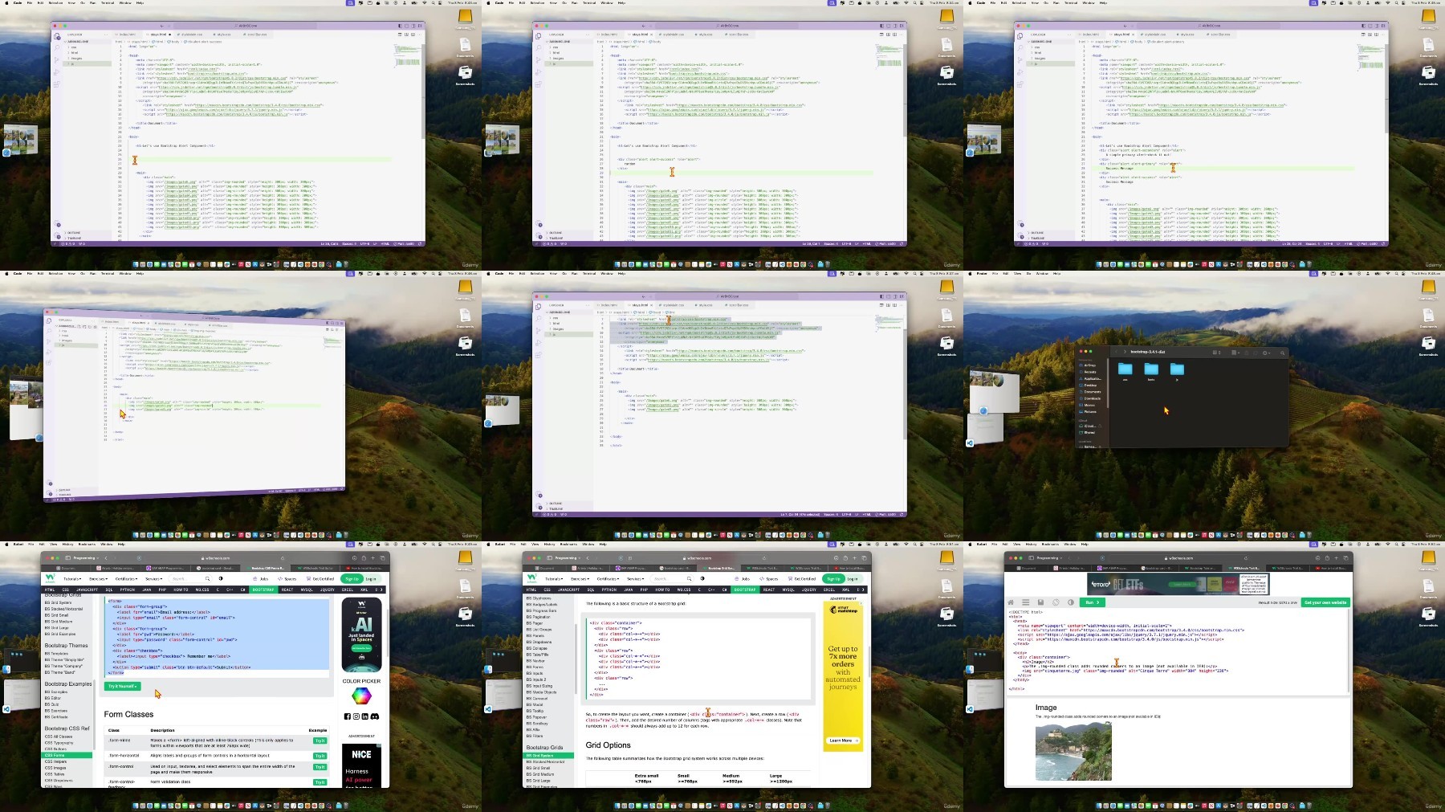The width and height of the screenshot is (1445, 812).
Task: Open BS Carousel in the sidebar
Action: point(536,699)
